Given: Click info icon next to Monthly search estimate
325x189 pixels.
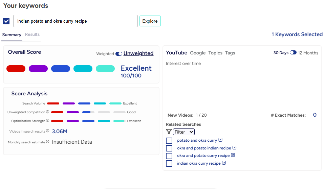Looking at the screenshot, I should click(48, 142).
